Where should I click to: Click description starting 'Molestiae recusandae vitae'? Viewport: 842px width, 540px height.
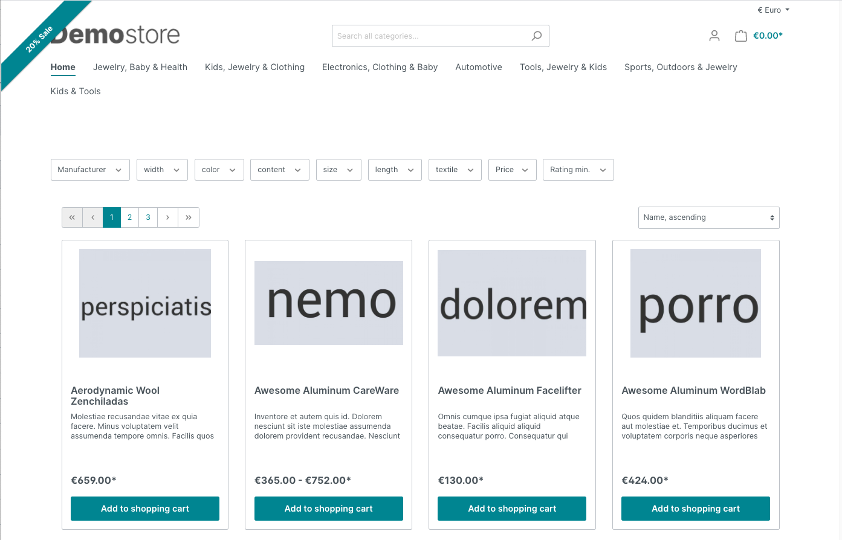point(142,426)
